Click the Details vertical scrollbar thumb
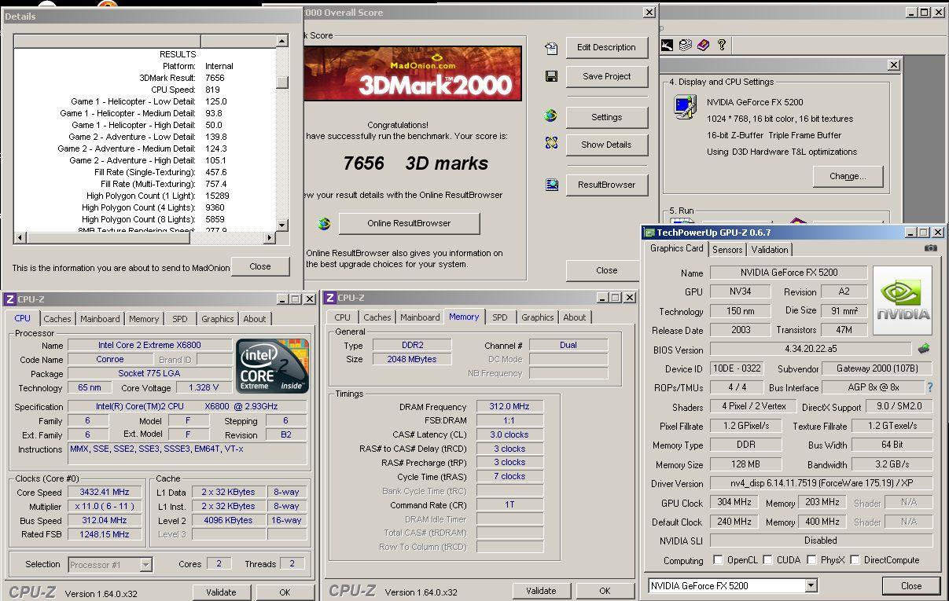 pos(282,82)
